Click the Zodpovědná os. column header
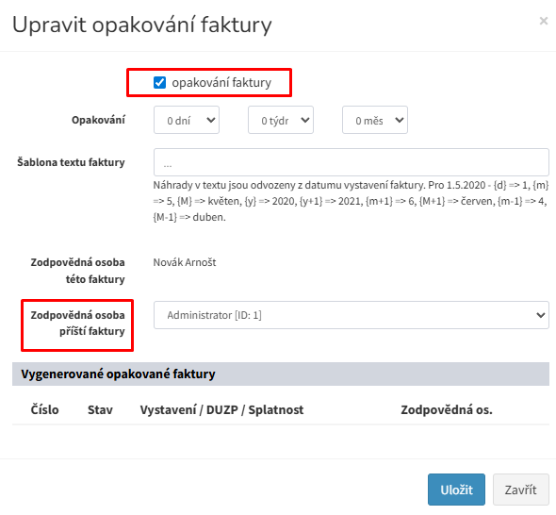Viewport: 556px width, 515px height. (447, 409)
